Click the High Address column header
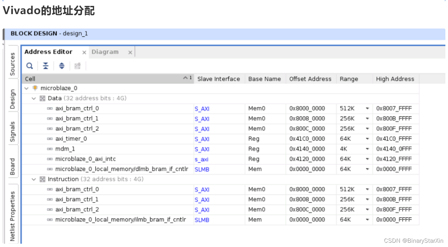The height and width of the screenshot is (247, 448). [395, 79]
